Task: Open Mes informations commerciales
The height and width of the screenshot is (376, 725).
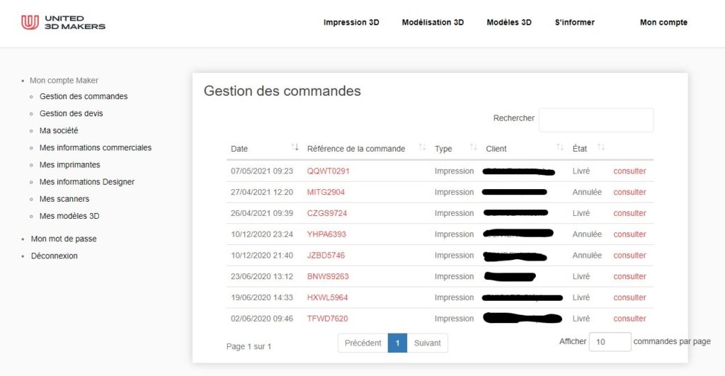Action: [96, 147]
